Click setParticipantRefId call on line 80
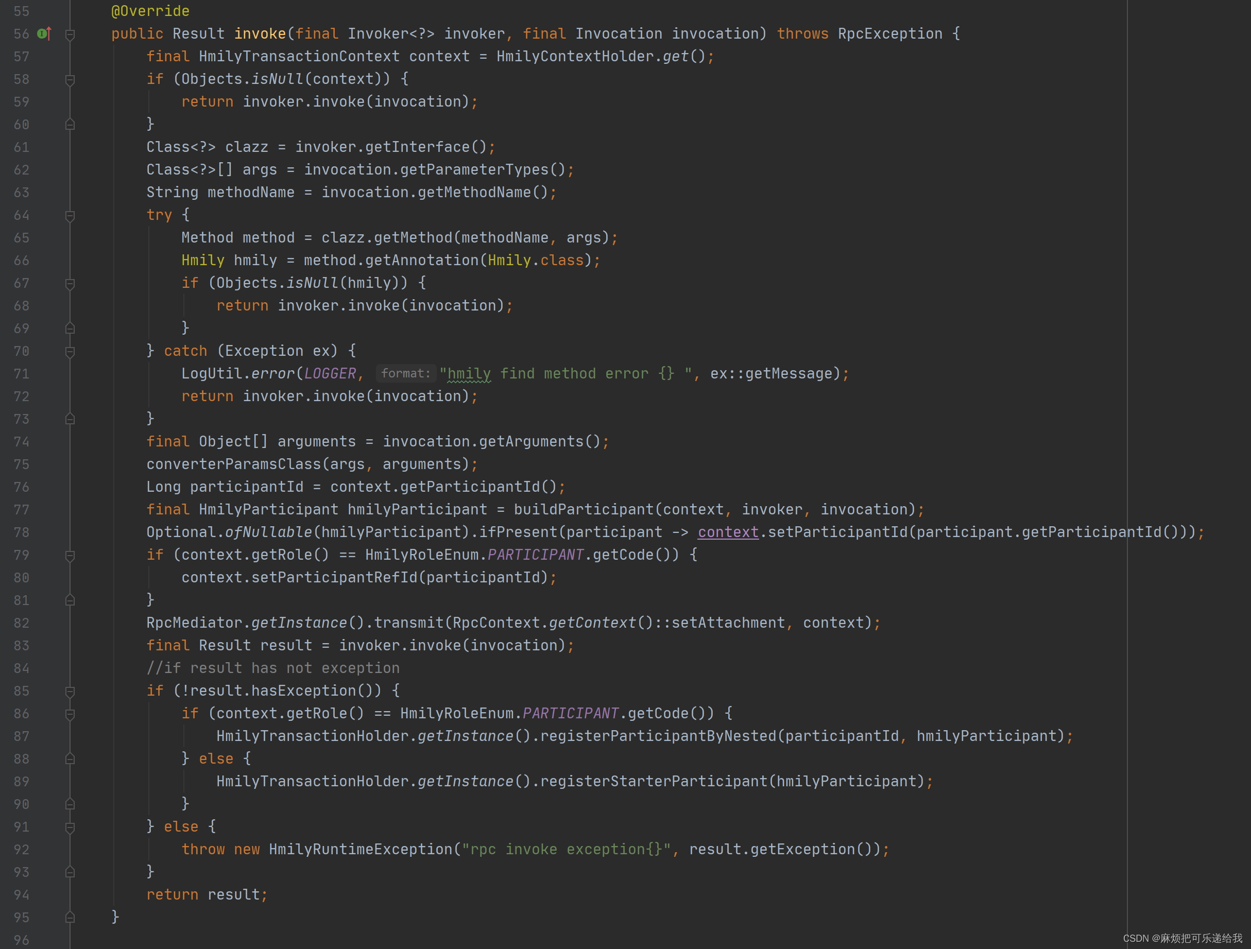This screenshot has width=1251, height=949. coord(334,577)
